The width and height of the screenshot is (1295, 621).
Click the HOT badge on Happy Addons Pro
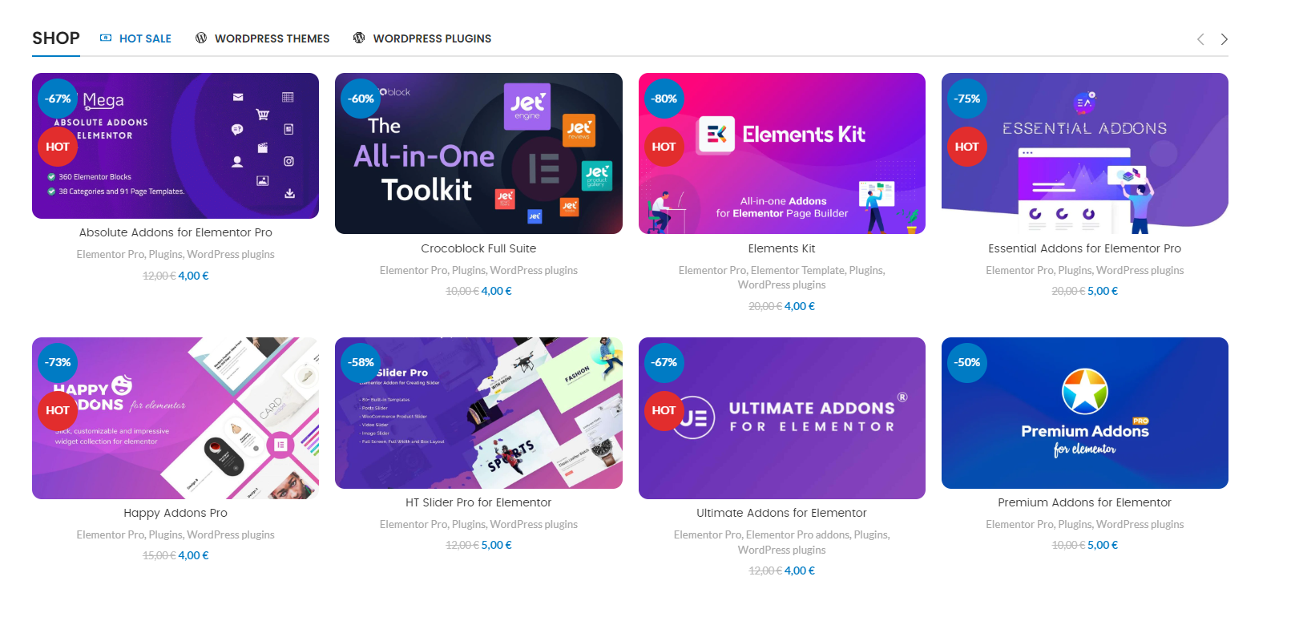[58, 410]
